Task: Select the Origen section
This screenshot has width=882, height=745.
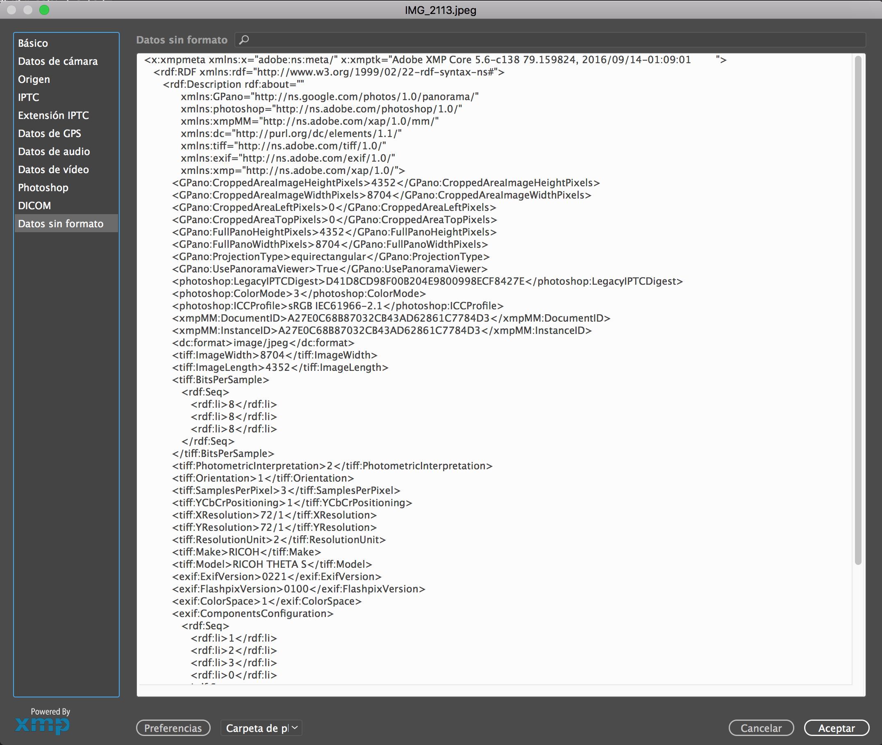Action: pyautogui.click(x=34, y=80)
